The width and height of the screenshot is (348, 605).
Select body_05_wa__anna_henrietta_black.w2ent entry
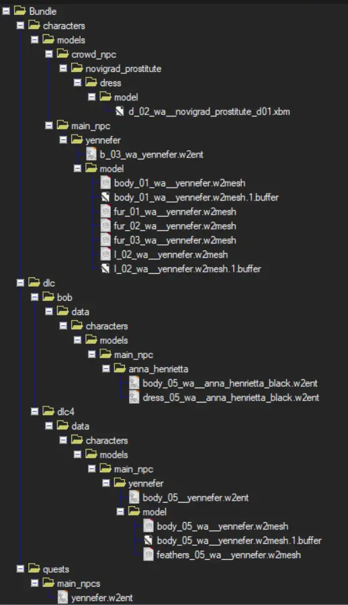pyautogui.click(x=230, y=384)
